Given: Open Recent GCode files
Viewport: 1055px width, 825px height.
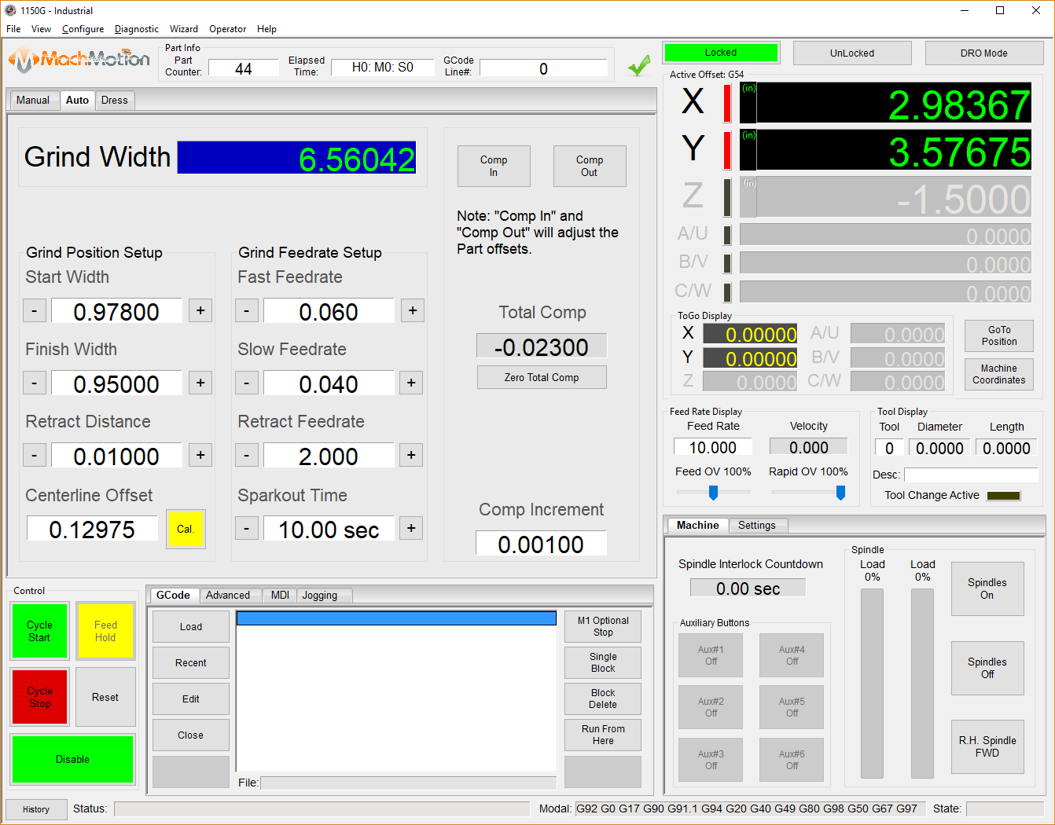Looking at the screenshot, I should coord(191,662).
